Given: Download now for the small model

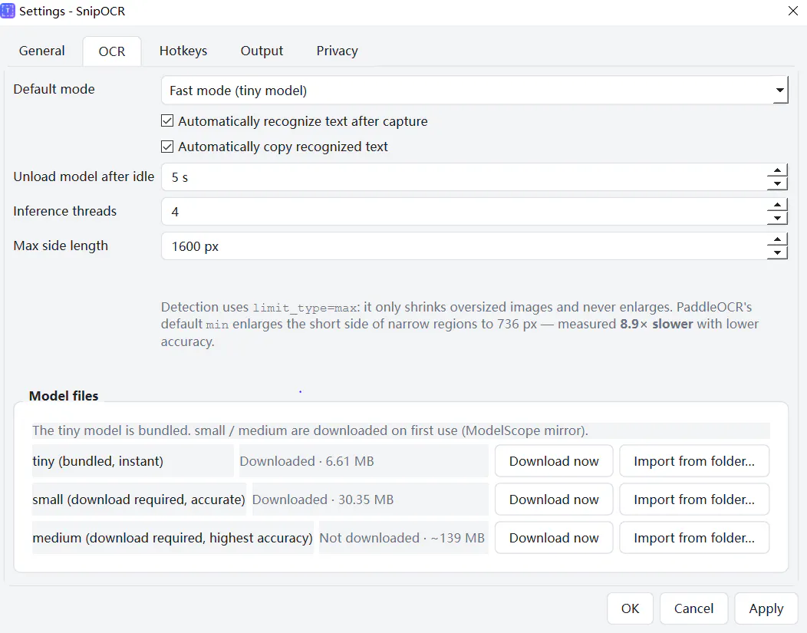Looking at the screenshot, I should click(554, 499).
